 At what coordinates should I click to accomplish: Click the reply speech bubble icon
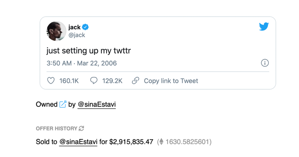[94, 81]
